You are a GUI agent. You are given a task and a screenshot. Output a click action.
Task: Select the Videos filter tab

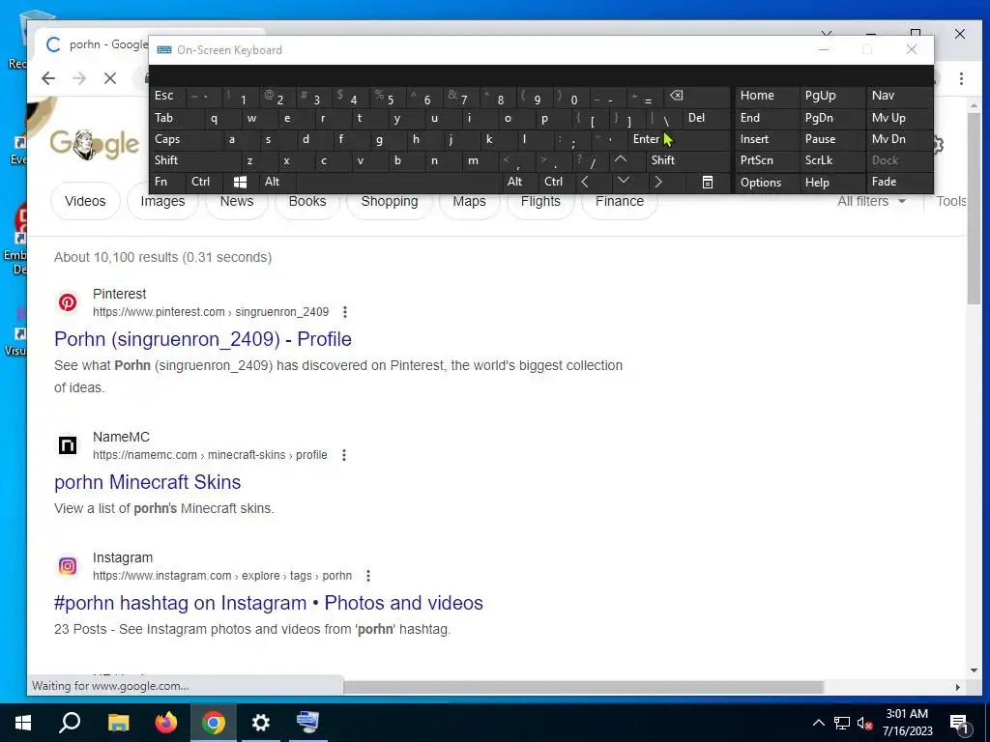pos(85,201)
